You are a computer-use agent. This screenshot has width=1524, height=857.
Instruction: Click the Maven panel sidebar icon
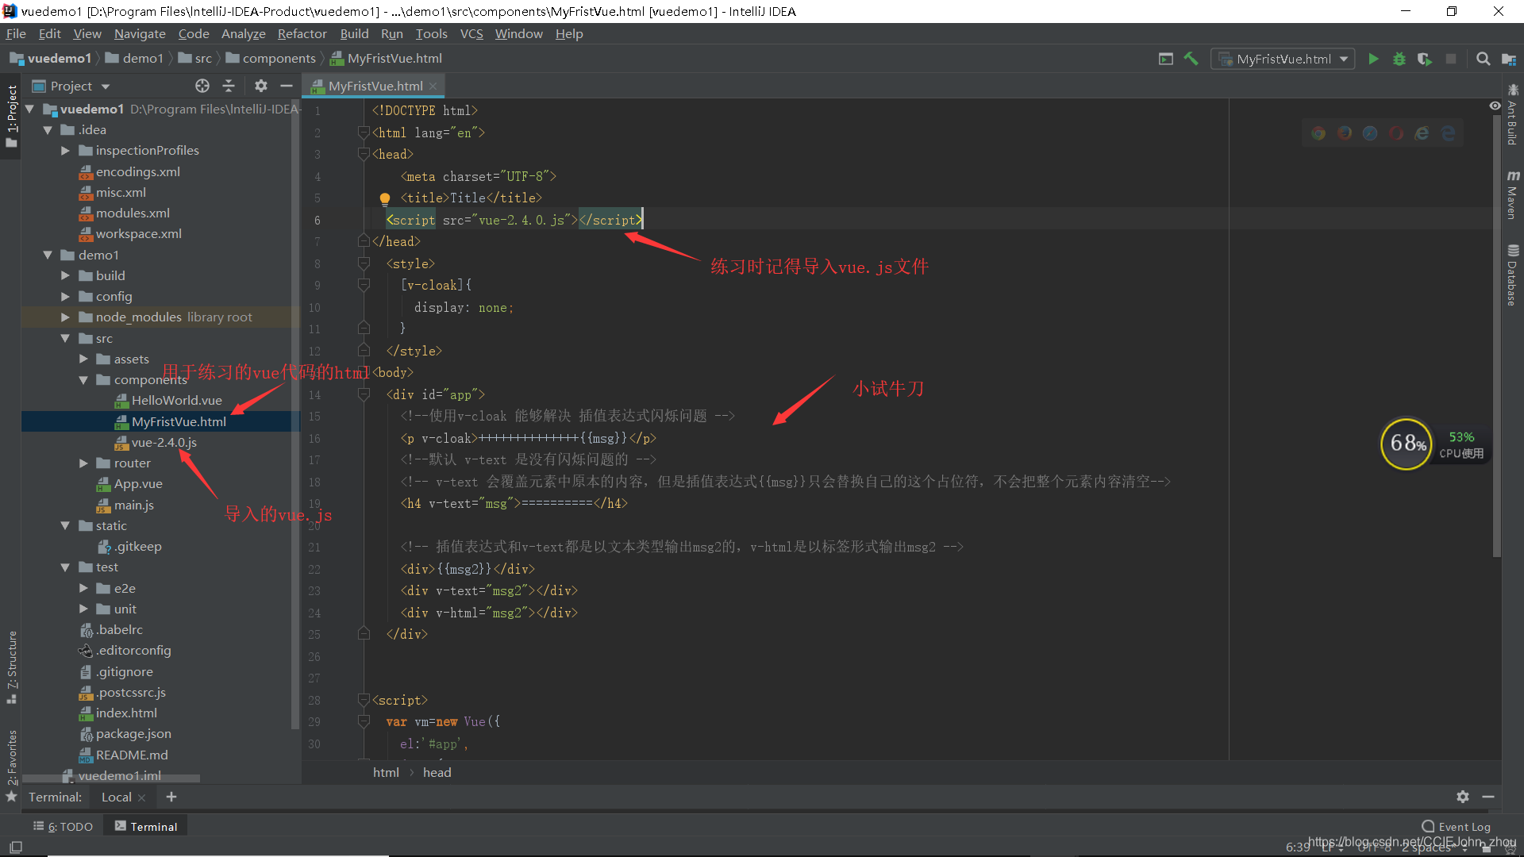(x=1512, y=202)
